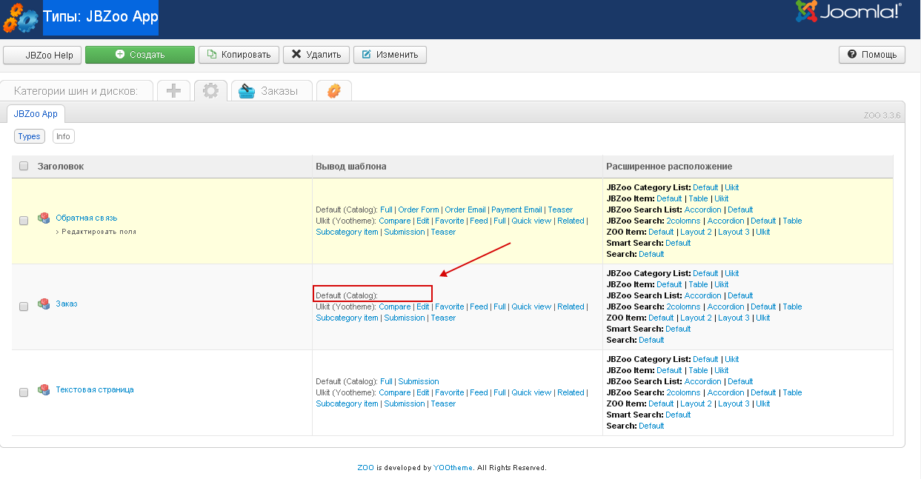Open Smart Search Default in Заказ row
This screenshot has width=921, height=479.
pyautogui.click(x=678, y=329)
